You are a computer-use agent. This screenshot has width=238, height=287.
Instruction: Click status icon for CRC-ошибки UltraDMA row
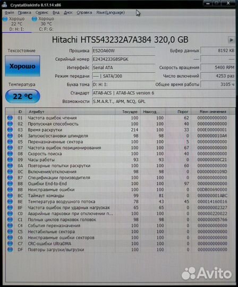(10, 243)
